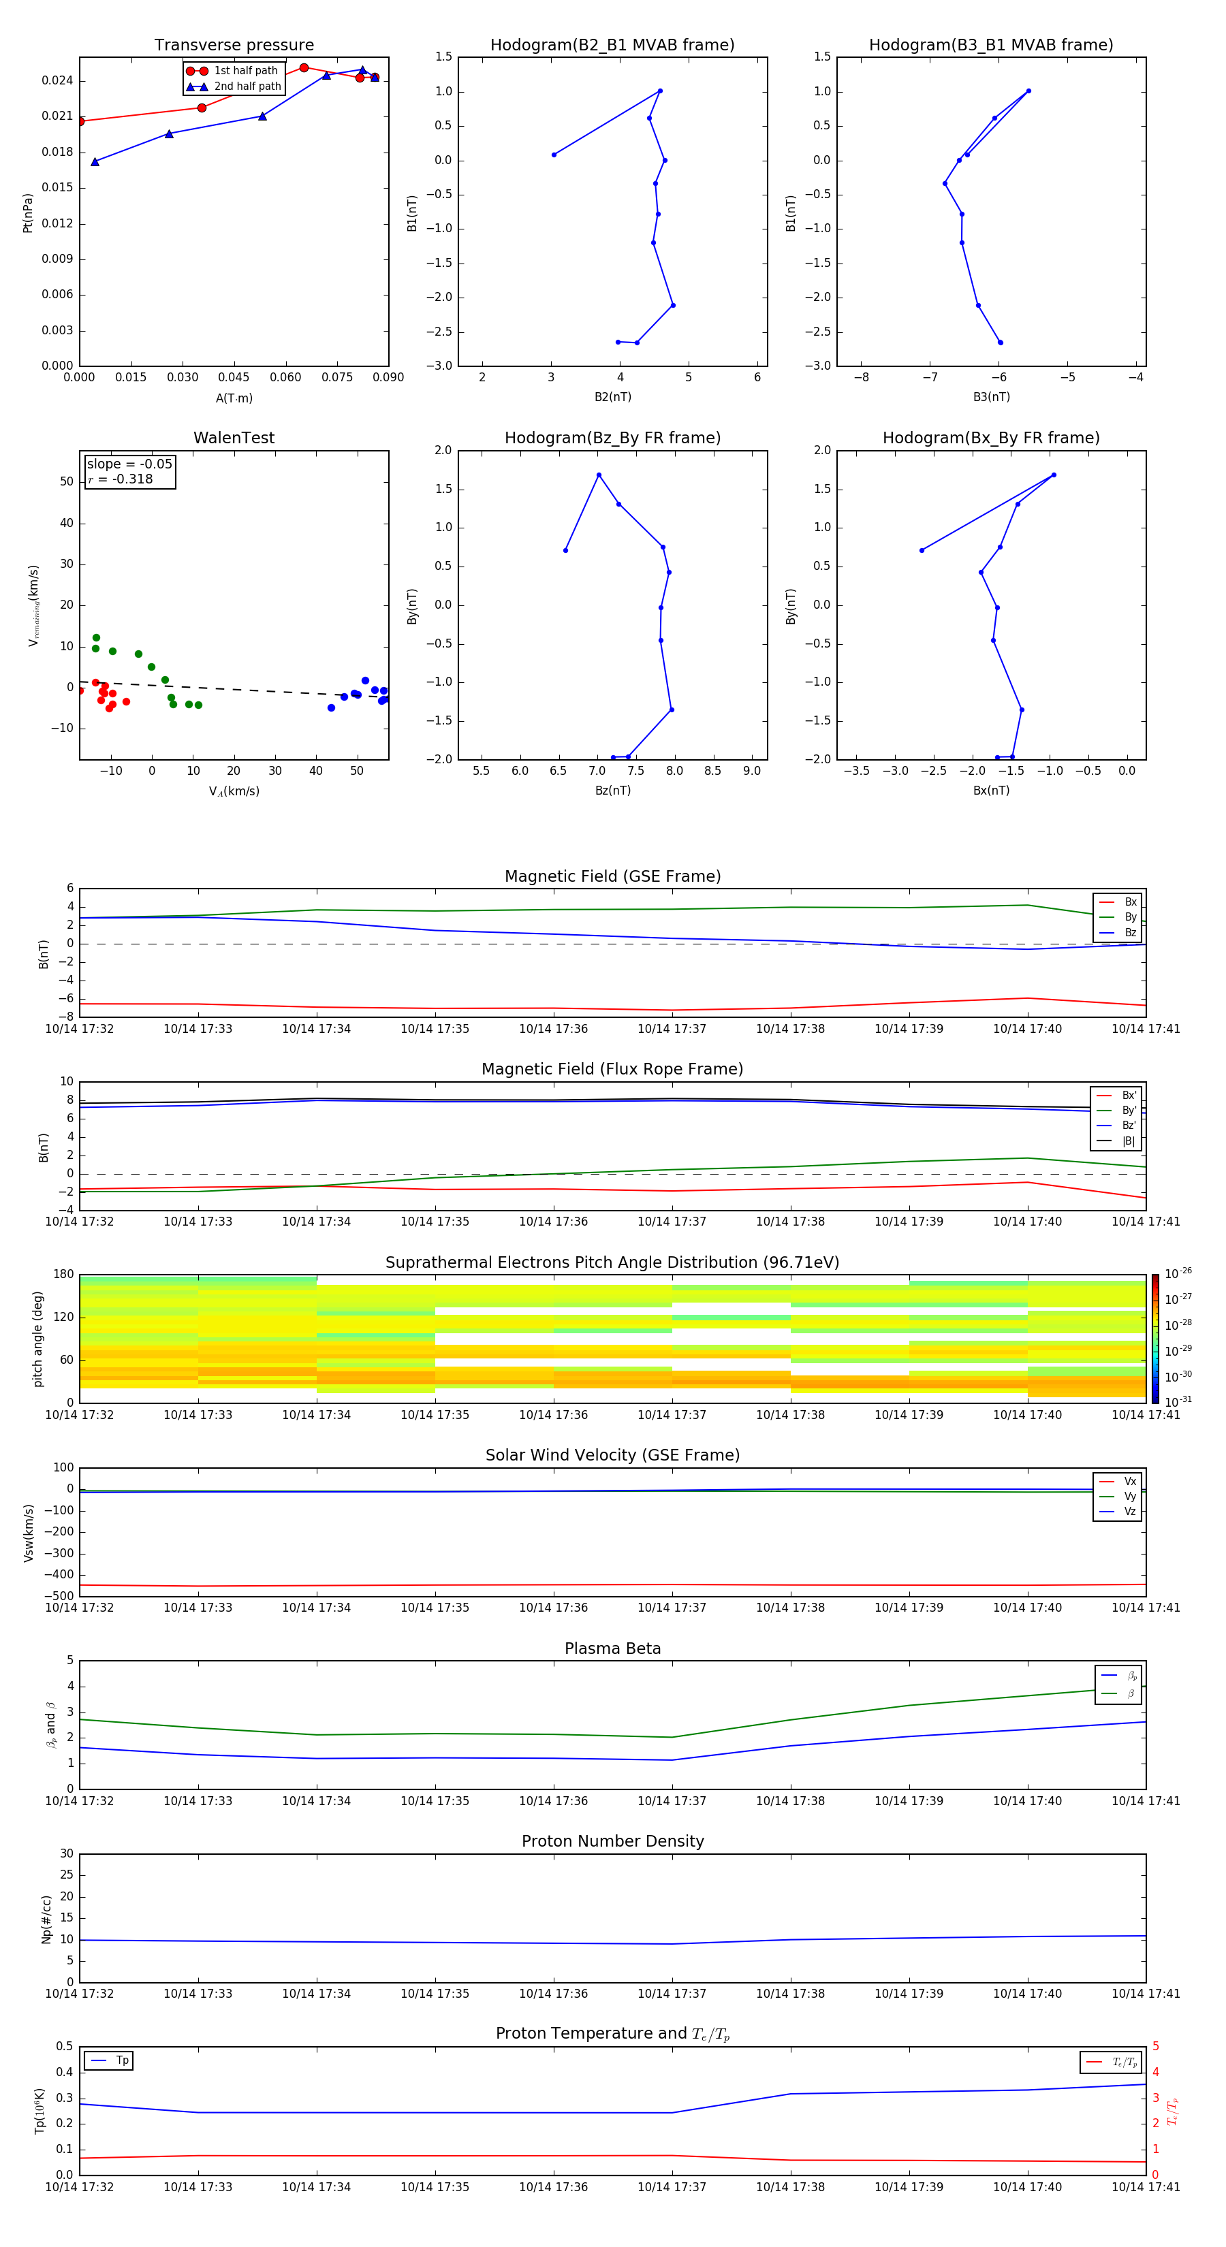The image size is (1226, 2247).
Task: Click the 'A(T·m)' x-axis label
Action: (234, 398)
